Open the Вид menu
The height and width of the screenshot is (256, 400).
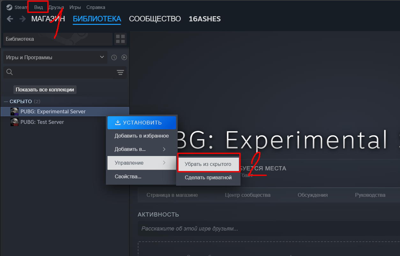tap(38, 7)
